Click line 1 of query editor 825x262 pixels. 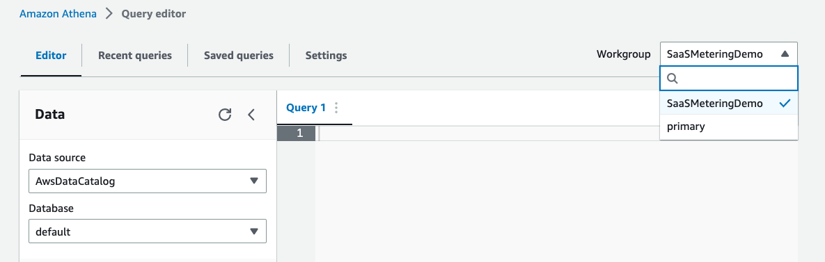click(558, 133)
